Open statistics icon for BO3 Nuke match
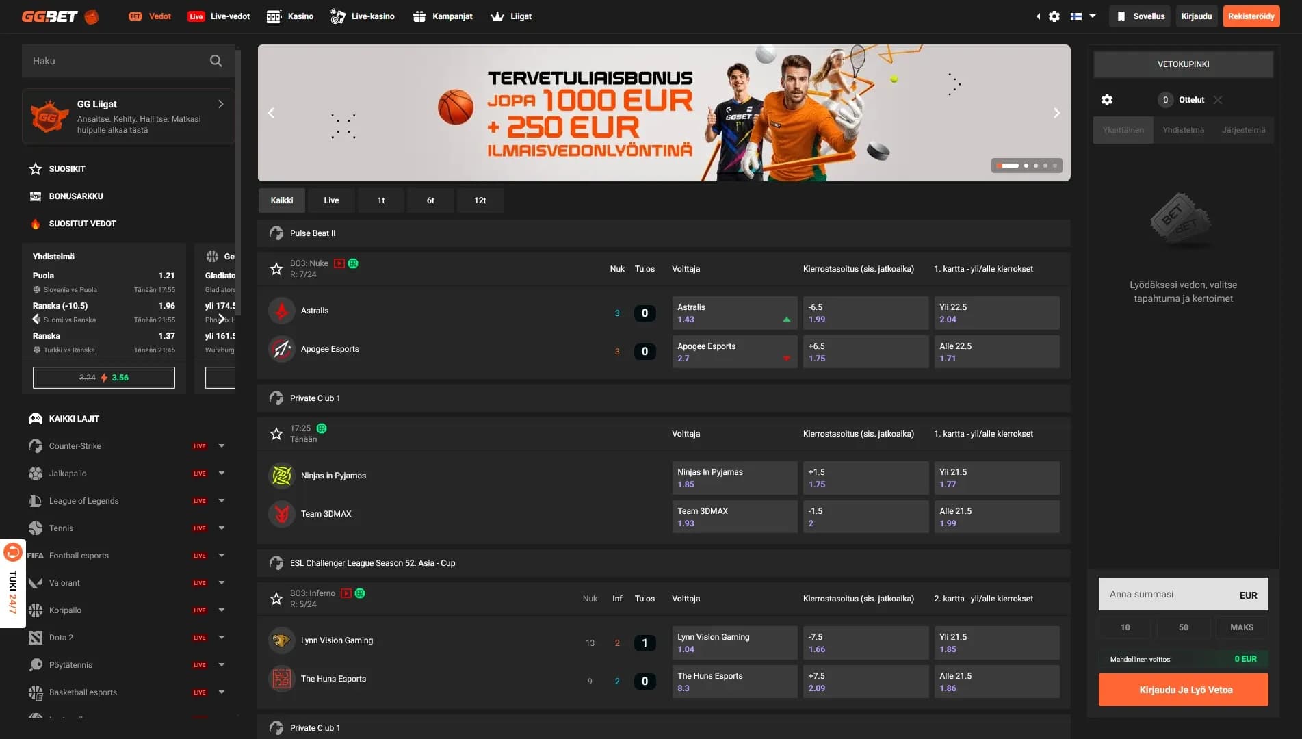Screen dimensions: 1302x739 tap(353, 263)
